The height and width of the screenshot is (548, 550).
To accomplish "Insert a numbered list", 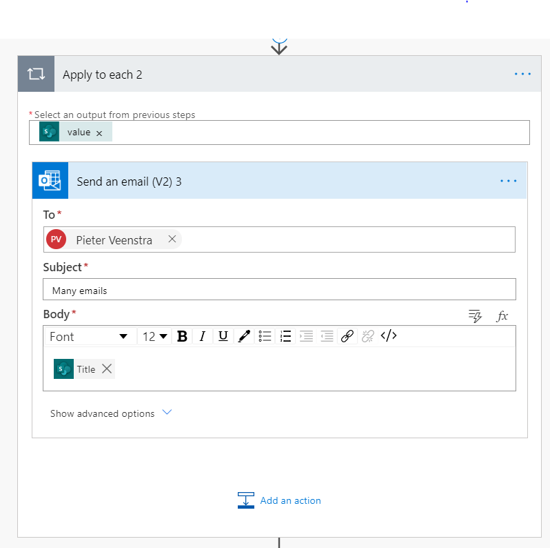I will (285, 337).
